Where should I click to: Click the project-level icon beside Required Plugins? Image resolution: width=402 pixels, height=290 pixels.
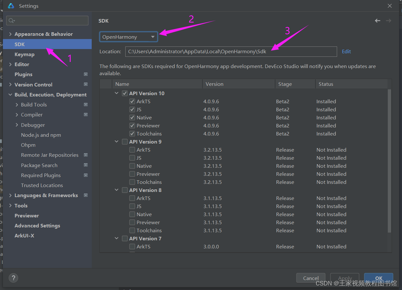point(86,175)
